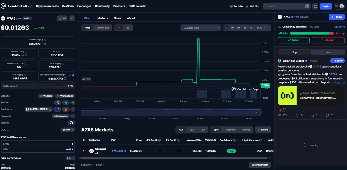347x170 pixels.
Task: Toggle the LOG scale on the chart
Action: [259, 28]
